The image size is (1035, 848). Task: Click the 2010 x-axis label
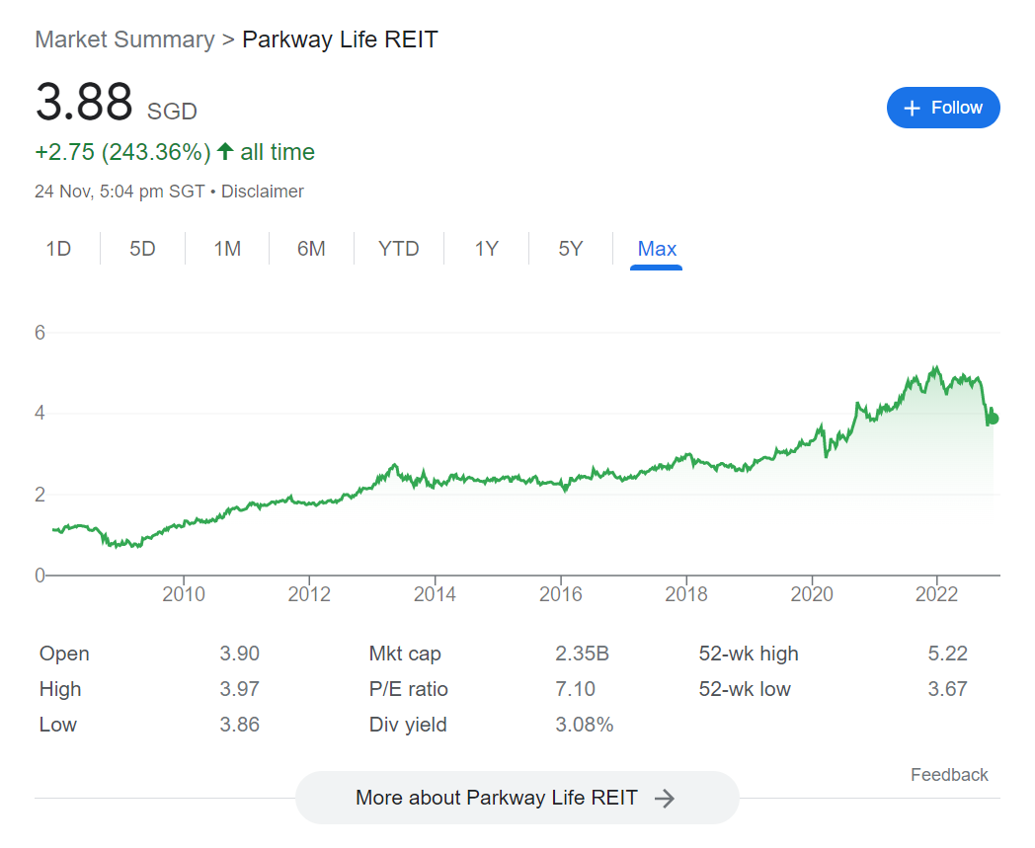(184, 594)
